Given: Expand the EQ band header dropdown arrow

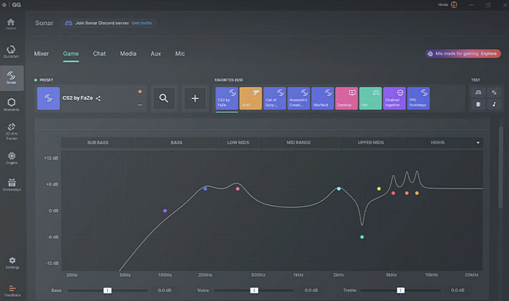Looking at the screenshot, I should click(x=478, y=142).
